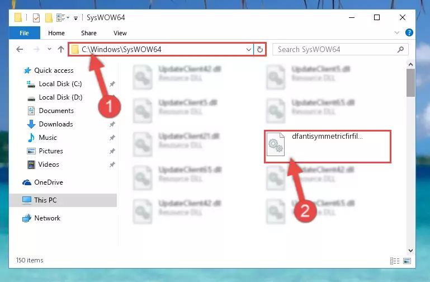Open the recent locations dropdown arrow

(49, 49)
